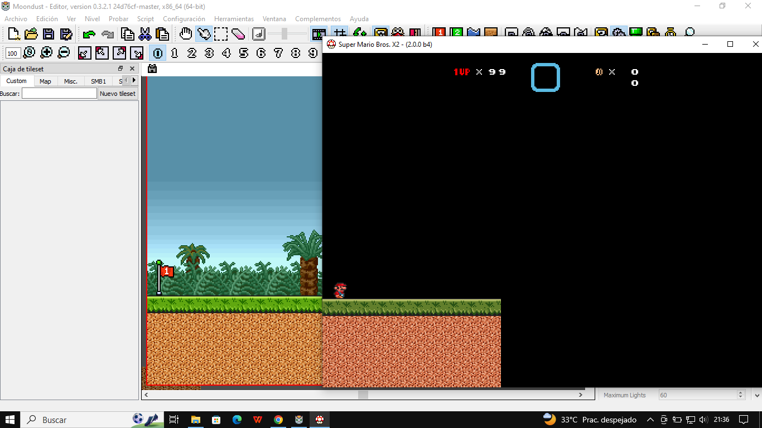
Task: Go to the bottom-right corner of the section
Action: click(x=137, y=53)
